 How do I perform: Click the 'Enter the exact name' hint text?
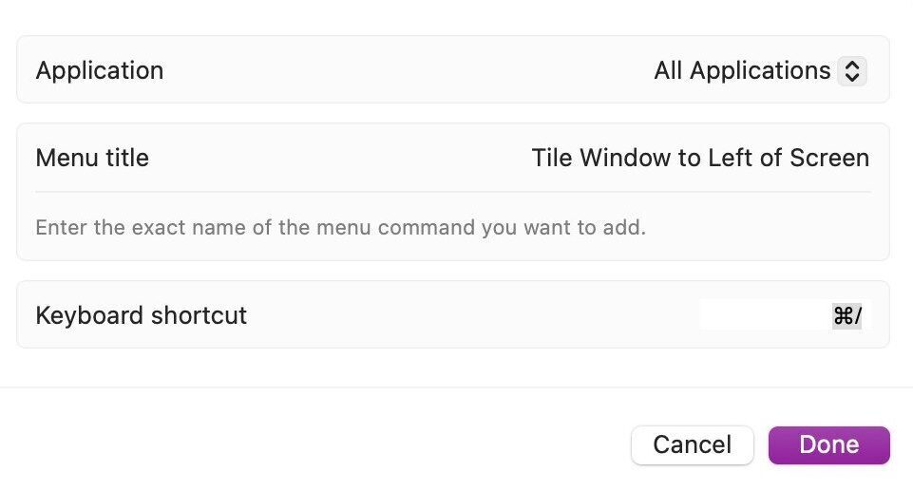(340, 228)
